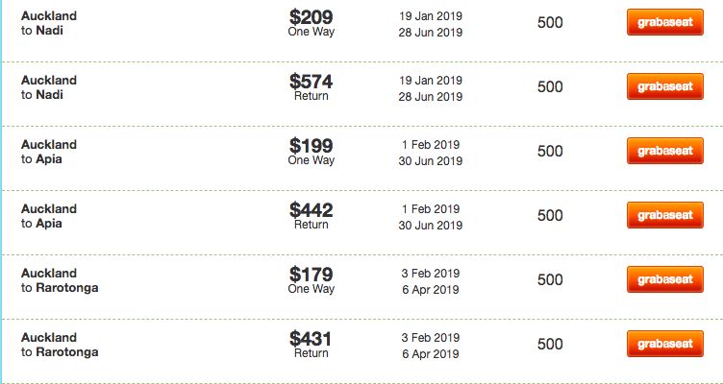
Task: Click grabaseat for Auckland to Apia $199
Action: (665, 151)
